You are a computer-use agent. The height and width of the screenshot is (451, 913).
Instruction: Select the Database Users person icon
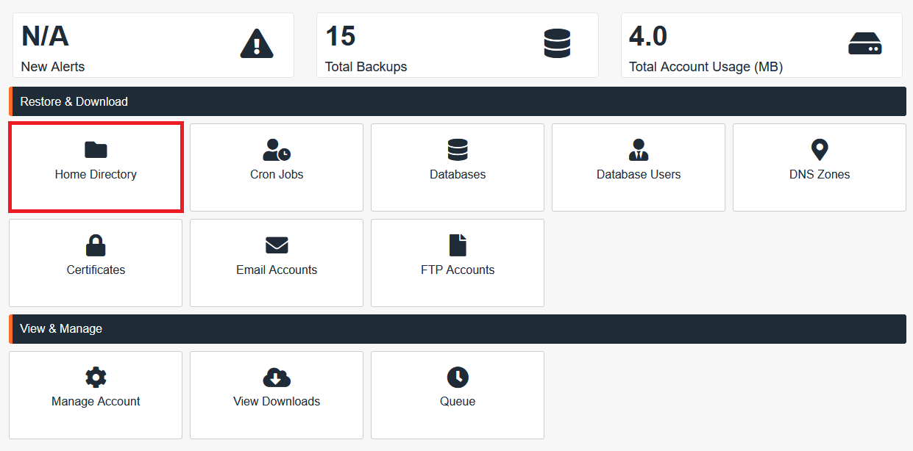click(x=639, y=150)
